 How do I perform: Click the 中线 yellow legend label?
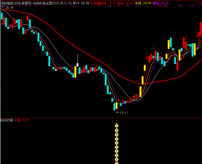pos(138,3)
